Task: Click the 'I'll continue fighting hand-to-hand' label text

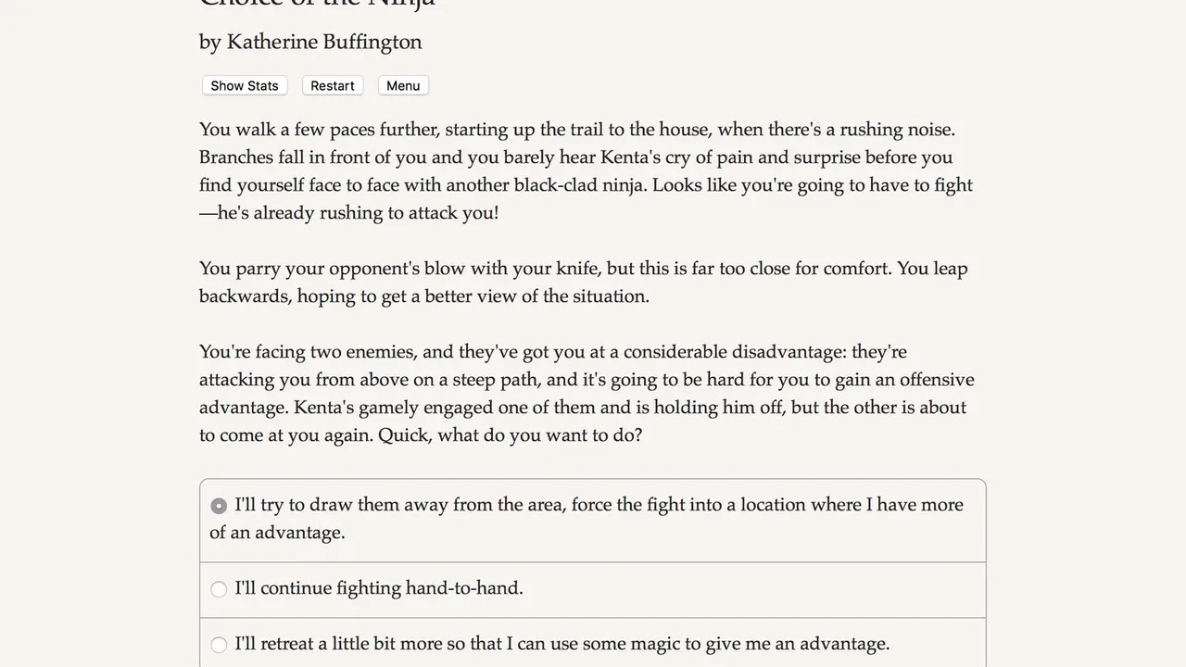Action: [379, 588]
